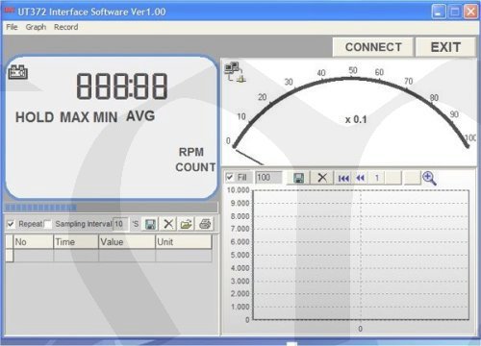Uncheck the Repeat checkbox
The width and height of the screenshot is (481, 346).
[x=11, y=224]
